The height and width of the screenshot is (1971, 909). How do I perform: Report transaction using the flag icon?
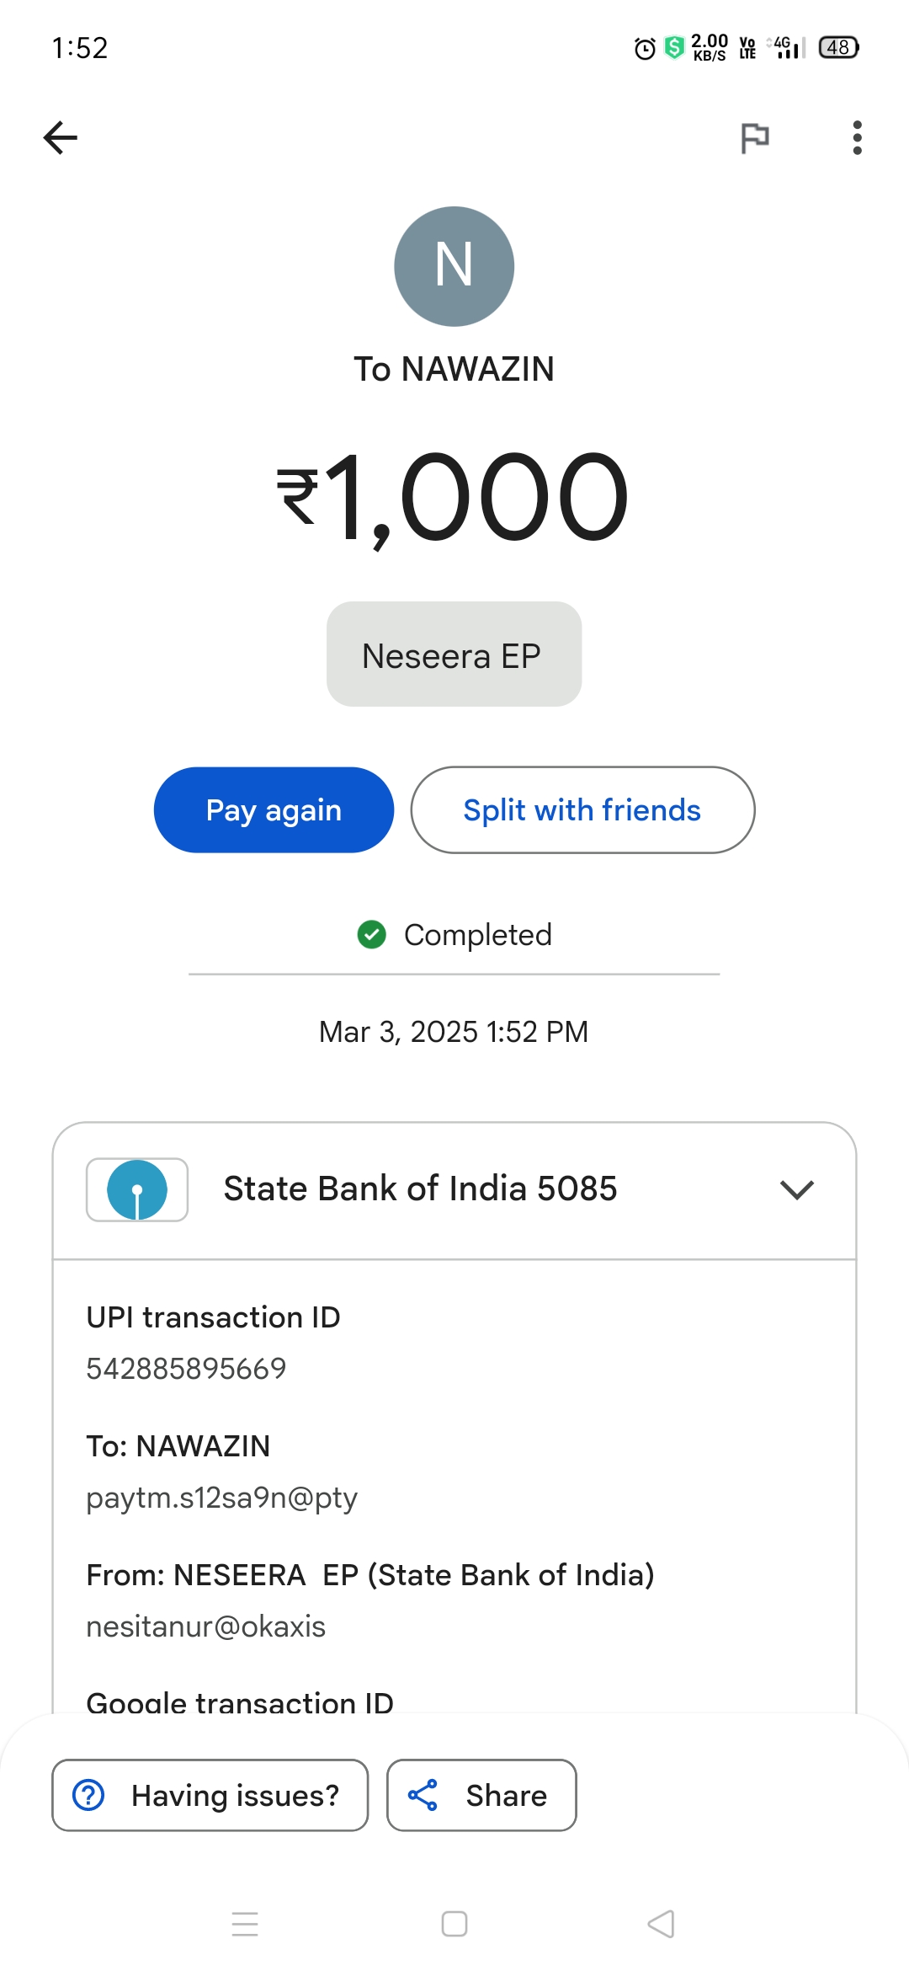755,137
